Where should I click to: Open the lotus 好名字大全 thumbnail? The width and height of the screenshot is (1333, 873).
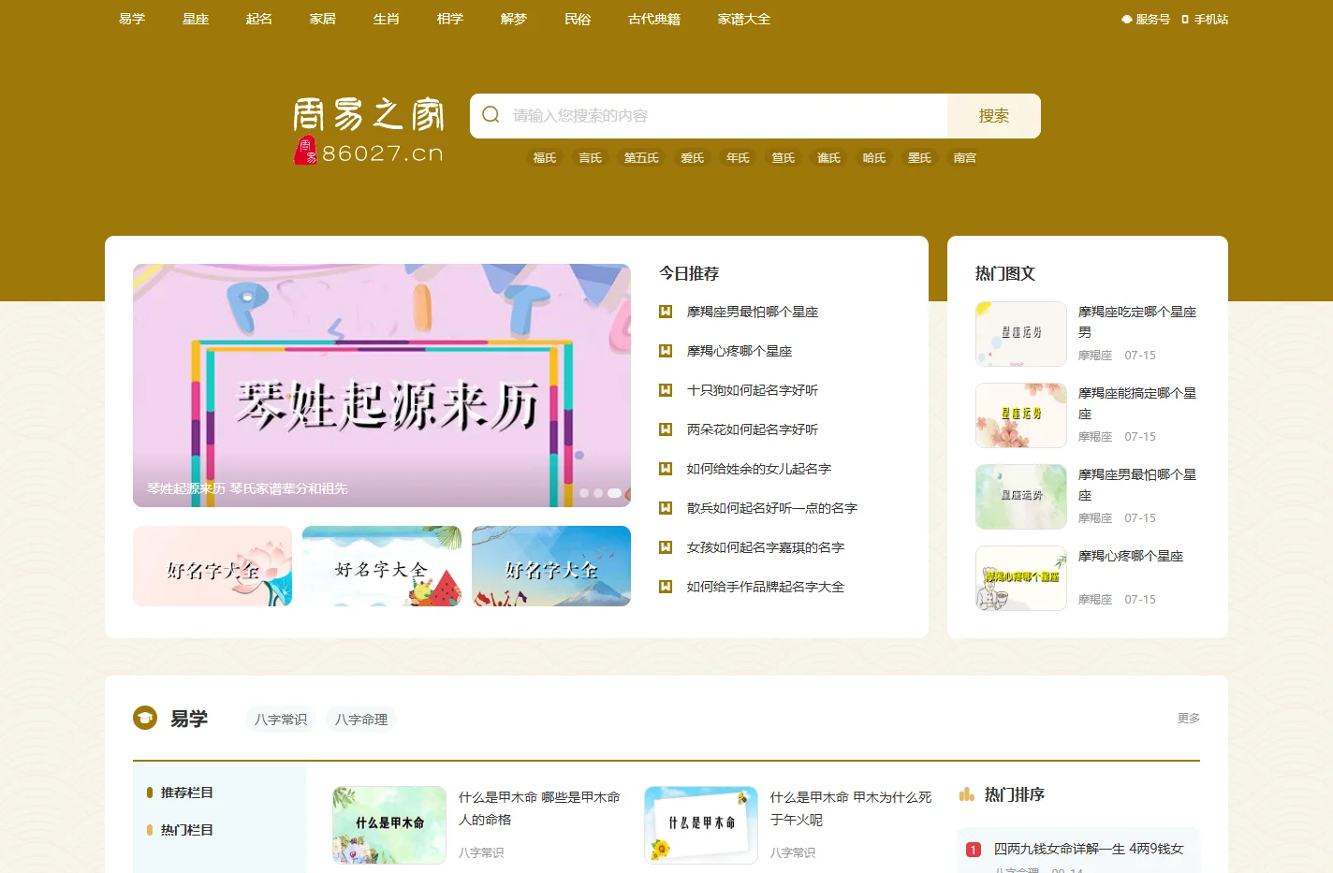pyautogui.click(x=212, y=566)
